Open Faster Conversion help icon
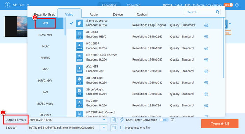Screen dimensions: 245x134 click(173, 120)
